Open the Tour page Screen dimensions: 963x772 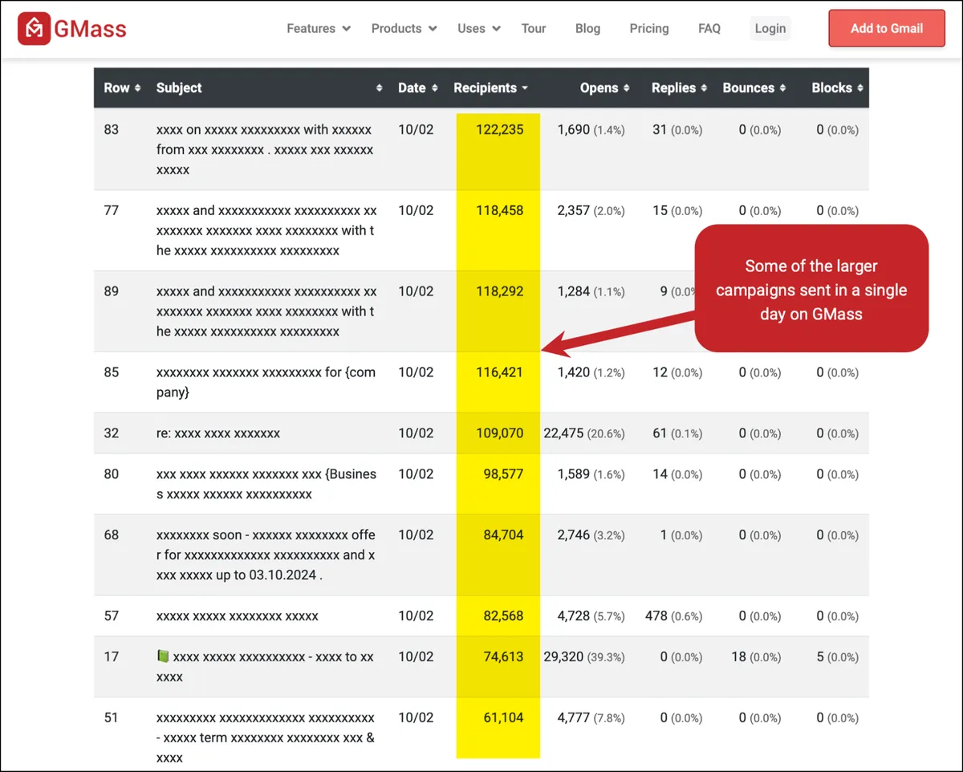click(x=534, y=28)
